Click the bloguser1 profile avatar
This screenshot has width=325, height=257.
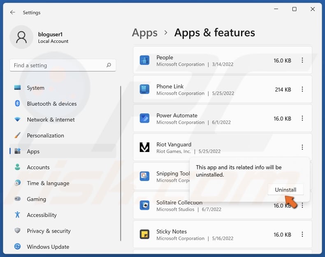click(21, 37)
